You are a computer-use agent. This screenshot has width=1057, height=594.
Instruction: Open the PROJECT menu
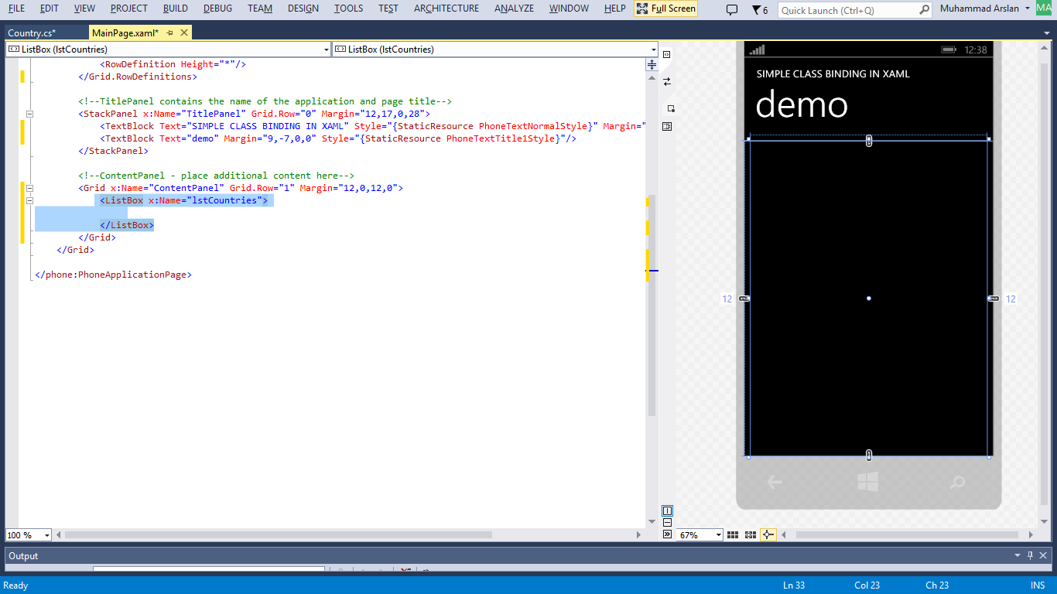click(x=128, y=9)
